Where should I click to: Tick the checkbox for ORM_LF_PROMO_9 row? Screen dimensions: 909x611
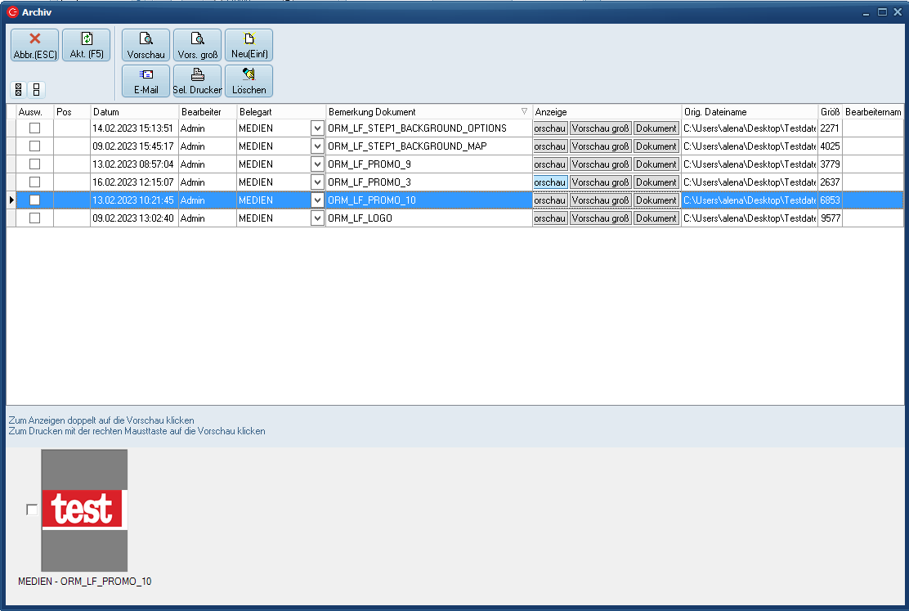coord(34,164)
